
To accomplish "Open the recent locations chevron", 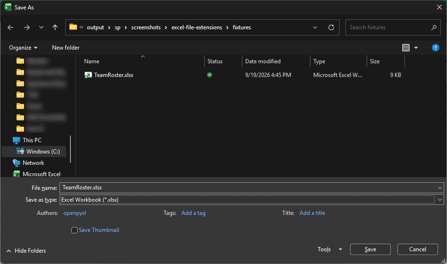I will point(41,27).
